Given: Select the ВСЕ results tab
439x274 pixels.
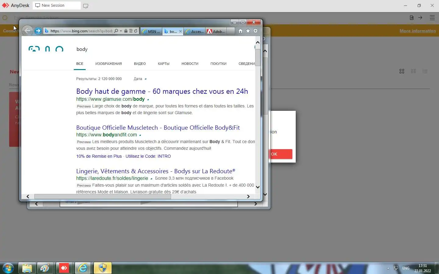Looking at the screenshot, I should (80, 64).
